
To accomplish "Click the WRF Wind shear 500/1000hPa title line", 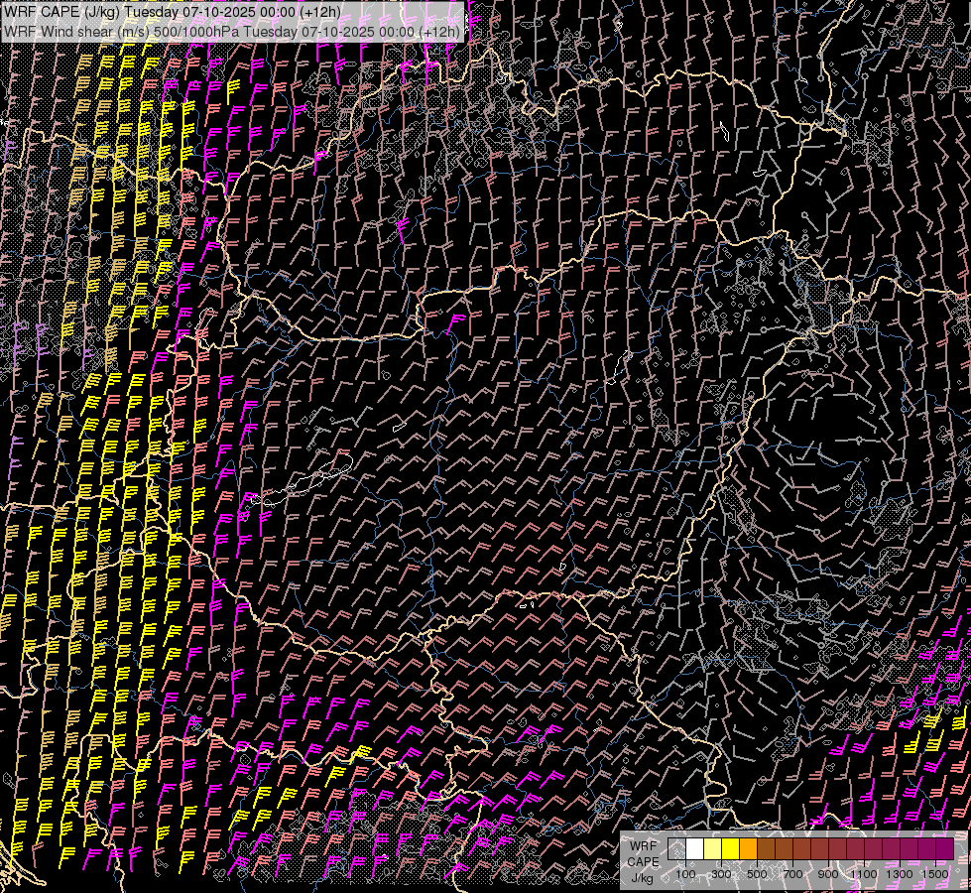I will point(232,31).
